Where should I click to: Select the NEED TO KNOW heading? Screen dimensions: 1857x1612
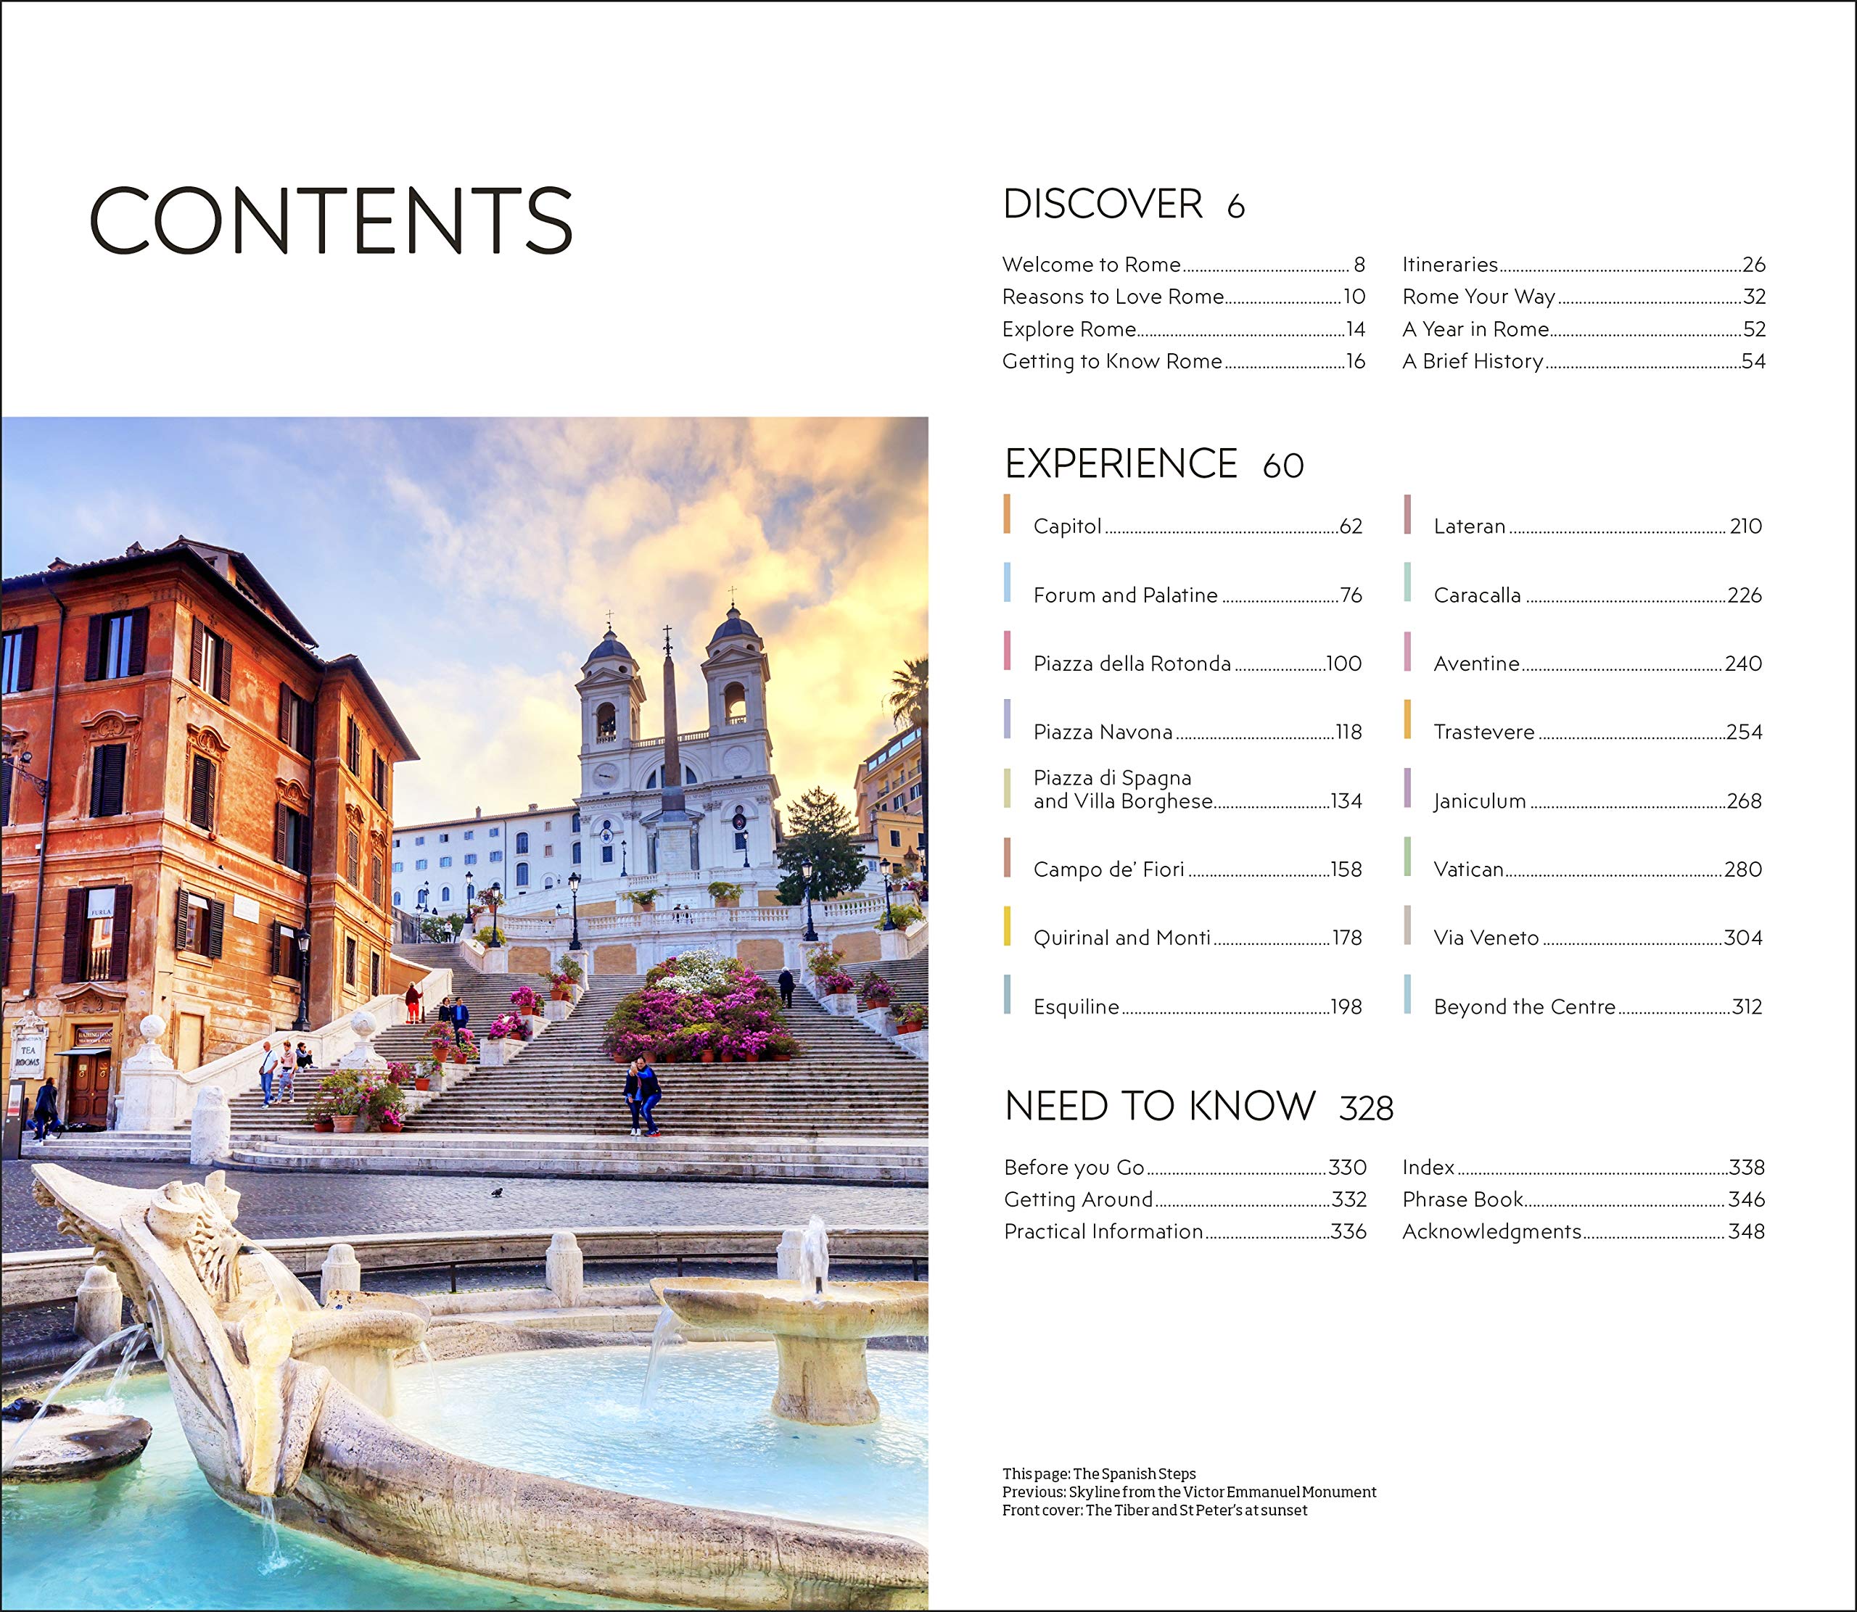1160,1107
